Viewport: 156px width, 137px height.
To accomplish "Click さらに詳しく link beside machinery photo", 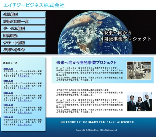I will click(87, 80).
